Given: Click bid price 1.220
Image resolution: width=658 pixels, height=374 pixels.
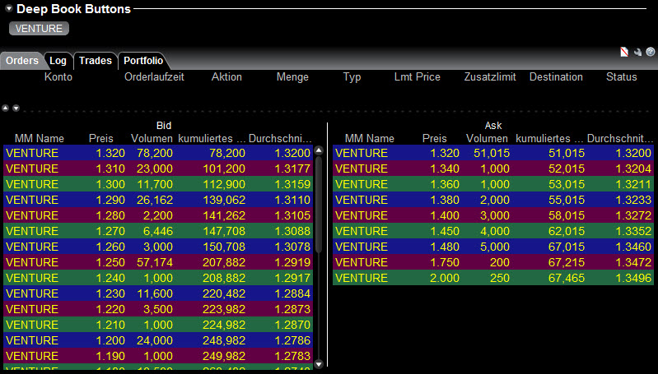Looking at the screenshot, I should click(x=110, y=309).
